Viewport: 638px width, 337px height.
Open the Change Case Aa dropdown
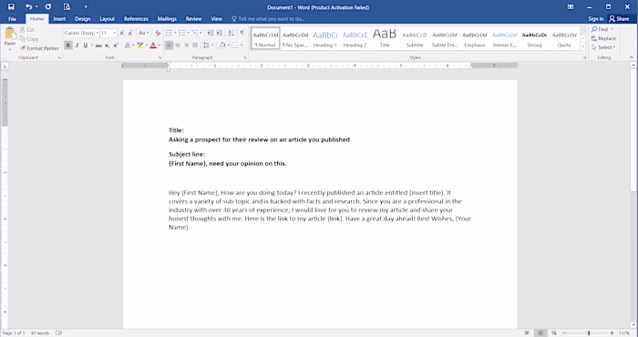pos(143,33)
